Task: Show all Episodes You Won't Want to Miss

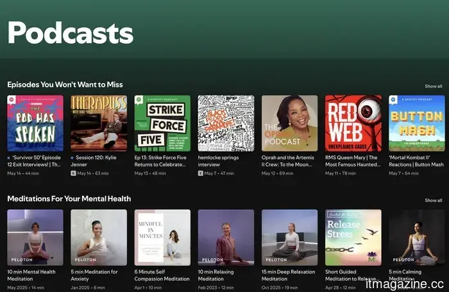Action: tap(433, 86)
